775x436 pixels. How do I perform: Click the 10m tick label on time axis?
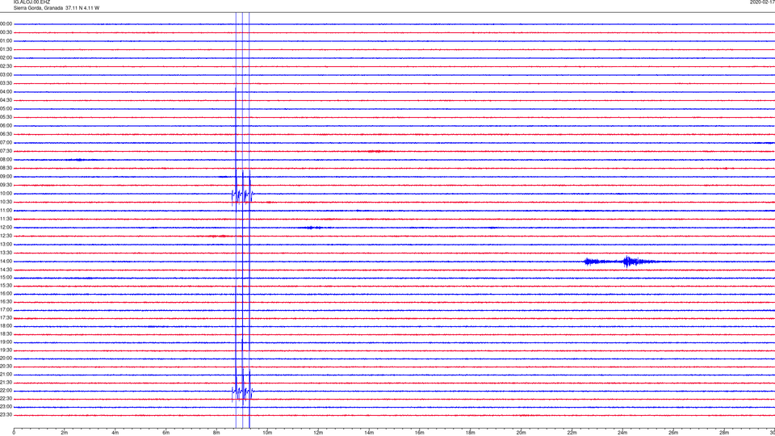(267, 433)
